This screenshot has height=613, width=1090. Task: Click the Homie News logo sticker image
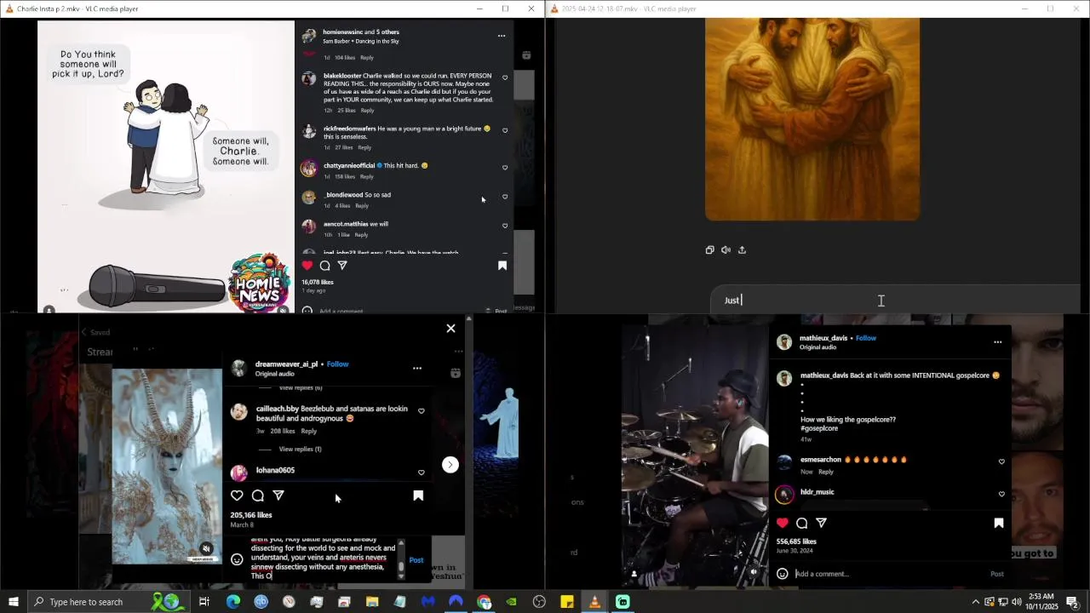tap(259, 284)
